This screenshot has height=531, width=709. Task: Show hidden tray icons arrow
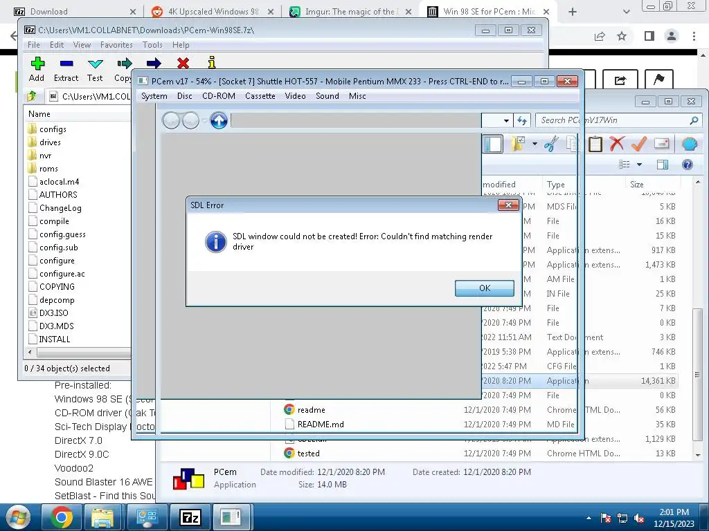[x=589, y=518]
